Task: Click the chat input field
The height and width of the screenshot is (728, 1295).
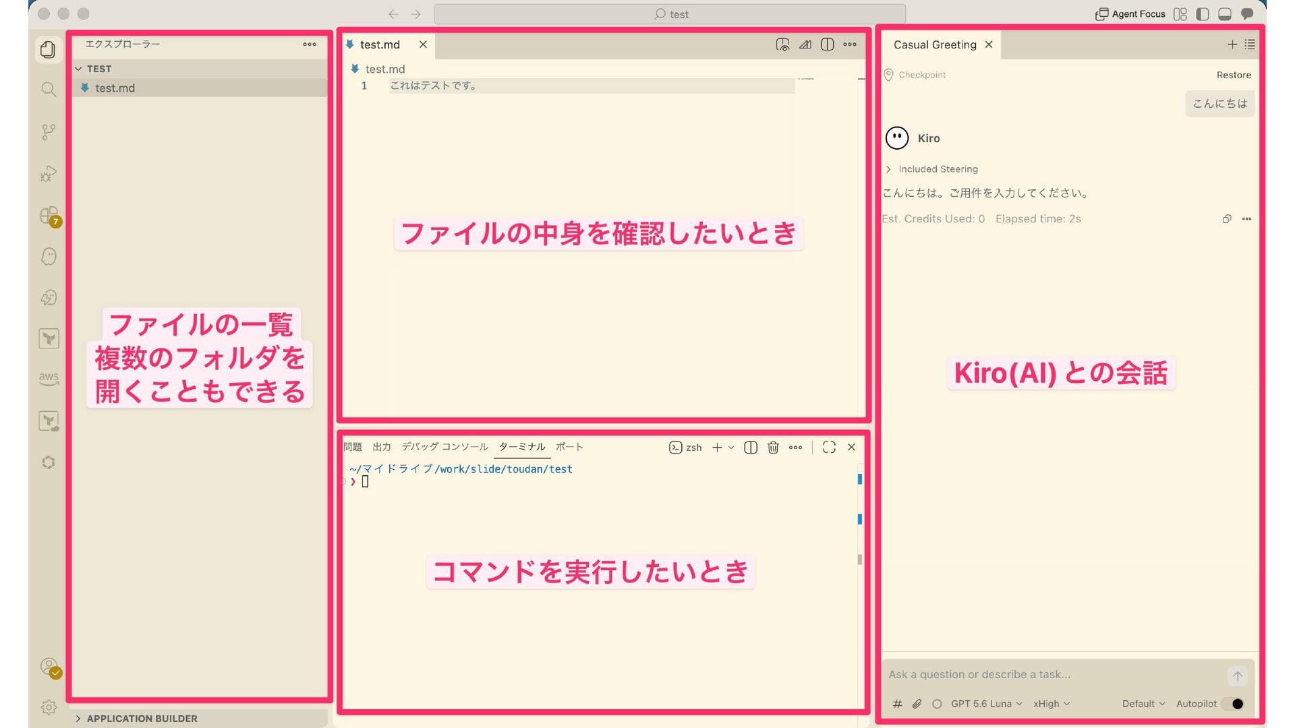Action: coord(1054,675)
